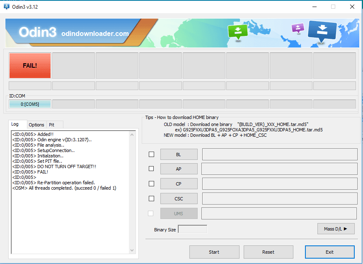Exit the Odin3 application
Viewport: 363px width, 264px height.
(x=330, y=252)
